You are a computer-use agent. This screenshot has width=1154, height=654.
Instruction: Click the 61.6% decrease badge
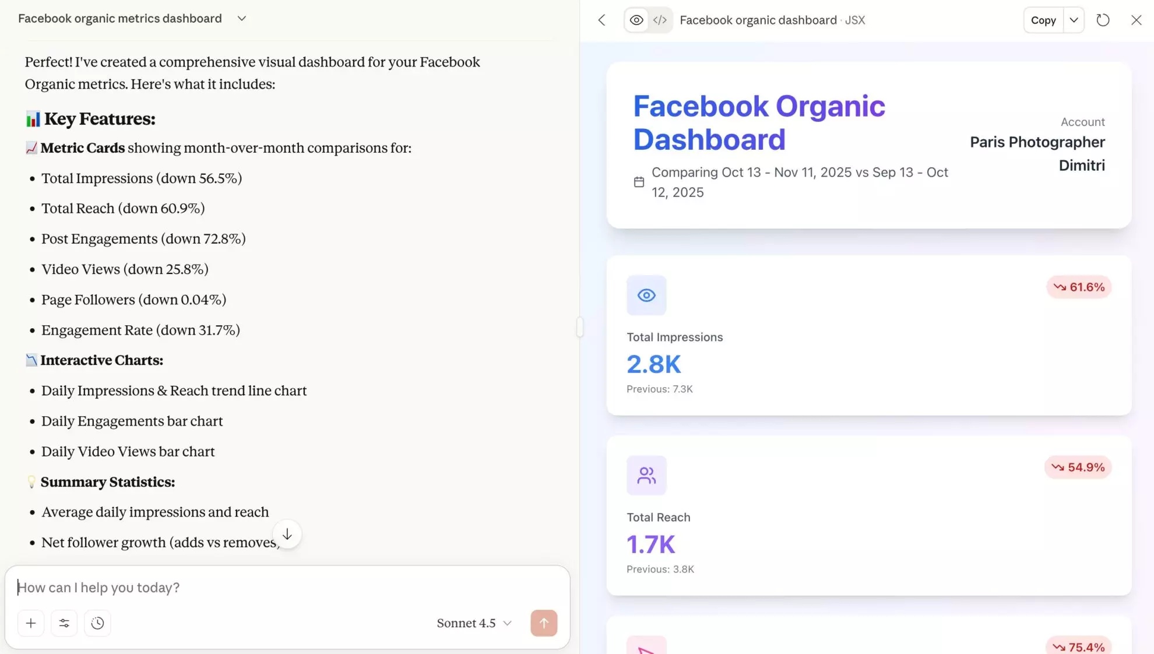1079,287
